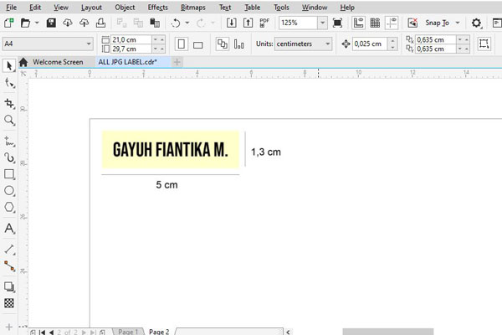Screen dimensions: 502x335
Task: Select the 1,3 cm dimension text
Action: click(x=266, y=152)
